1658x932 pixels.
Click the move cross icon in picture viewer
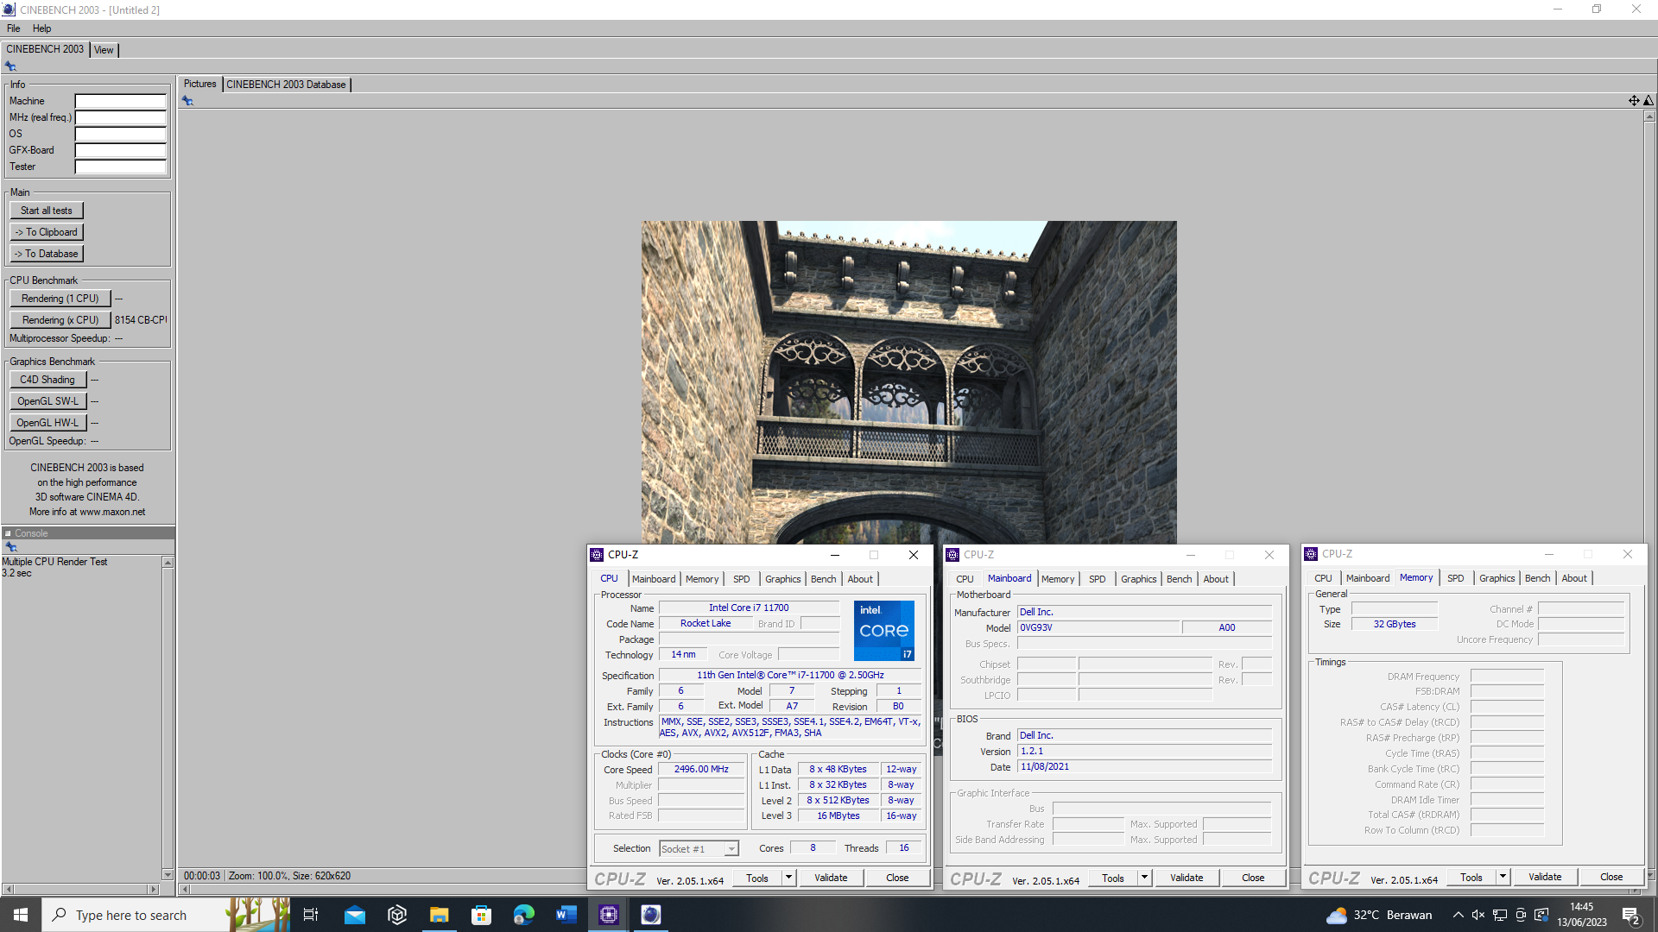pyautogui.click(x=1634, y=101)
